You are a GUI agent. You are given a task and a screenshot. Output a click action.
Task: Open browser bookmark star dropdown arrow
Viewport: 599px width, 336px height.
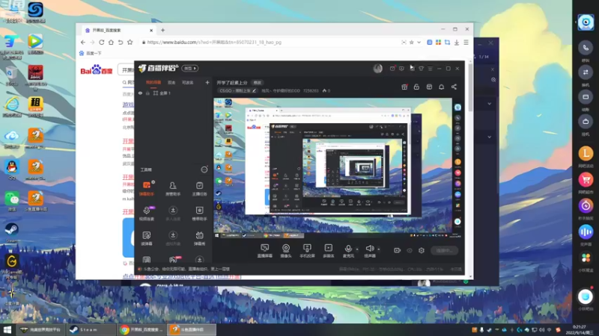click(419, 43)
